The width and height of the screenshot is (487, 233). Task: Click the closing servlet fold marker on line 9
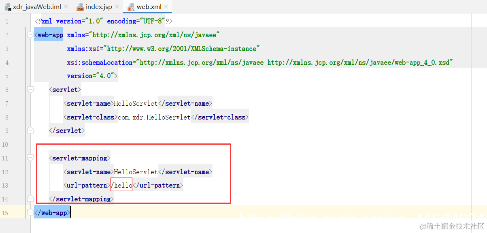[x=30, y=130]
